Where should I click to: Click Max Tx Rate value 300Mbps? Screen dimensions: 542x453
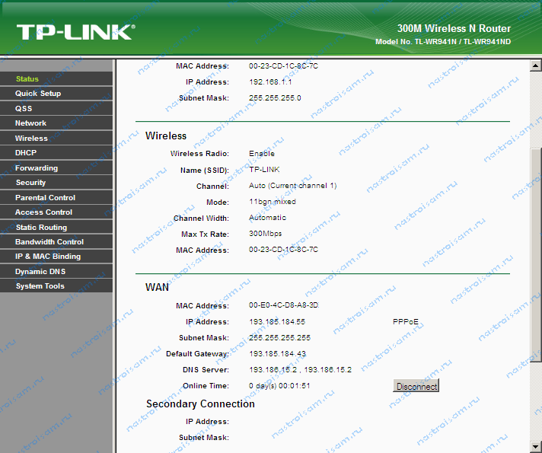tap(265, 234)
